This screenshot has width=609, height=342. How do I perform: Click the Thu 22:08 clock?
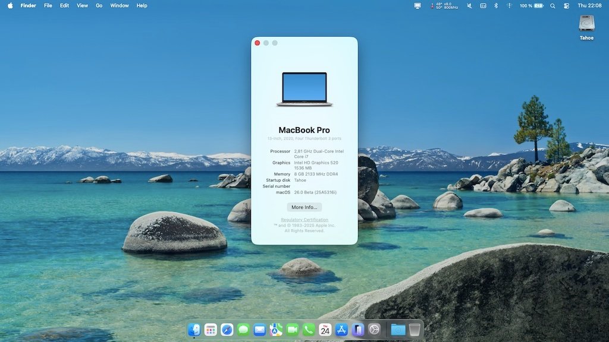coord(589,5)
